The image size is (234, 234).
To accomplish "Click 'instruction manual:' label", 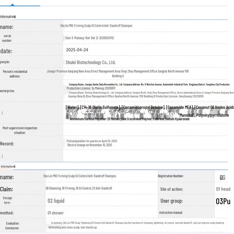I will click(171, 213).
